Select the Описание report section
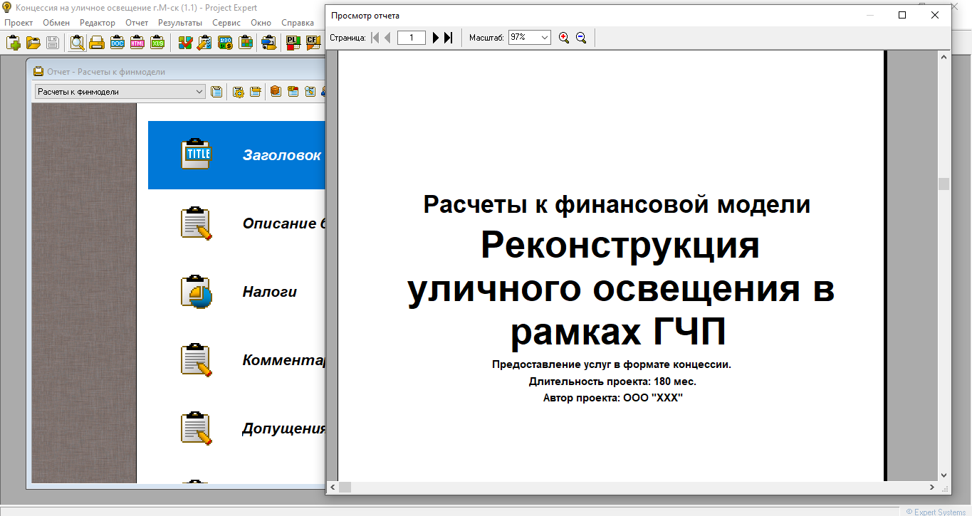The image size is (972, 516). tap(236, 223)
